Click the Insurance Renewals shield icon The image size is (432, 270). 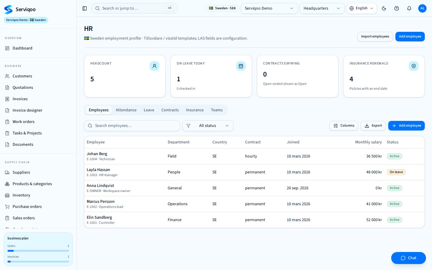pos(414,66)
